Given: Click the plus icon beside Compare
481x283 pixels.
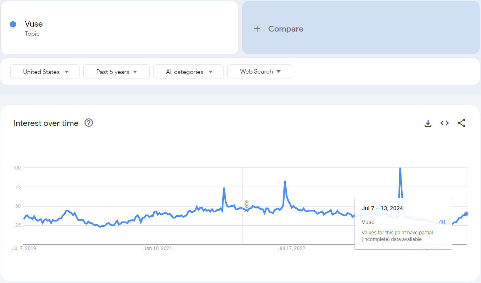Looking at the screenshot, I should point(257,29).
